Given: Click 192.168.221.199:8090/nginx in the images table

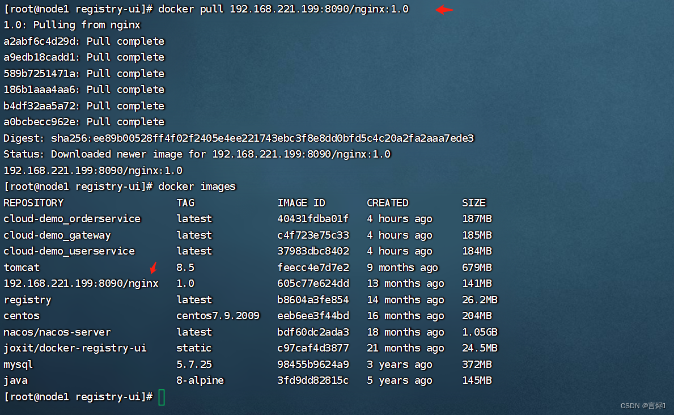Looking at the screenshot, I should pyautogui.click(x=81, y=283).
